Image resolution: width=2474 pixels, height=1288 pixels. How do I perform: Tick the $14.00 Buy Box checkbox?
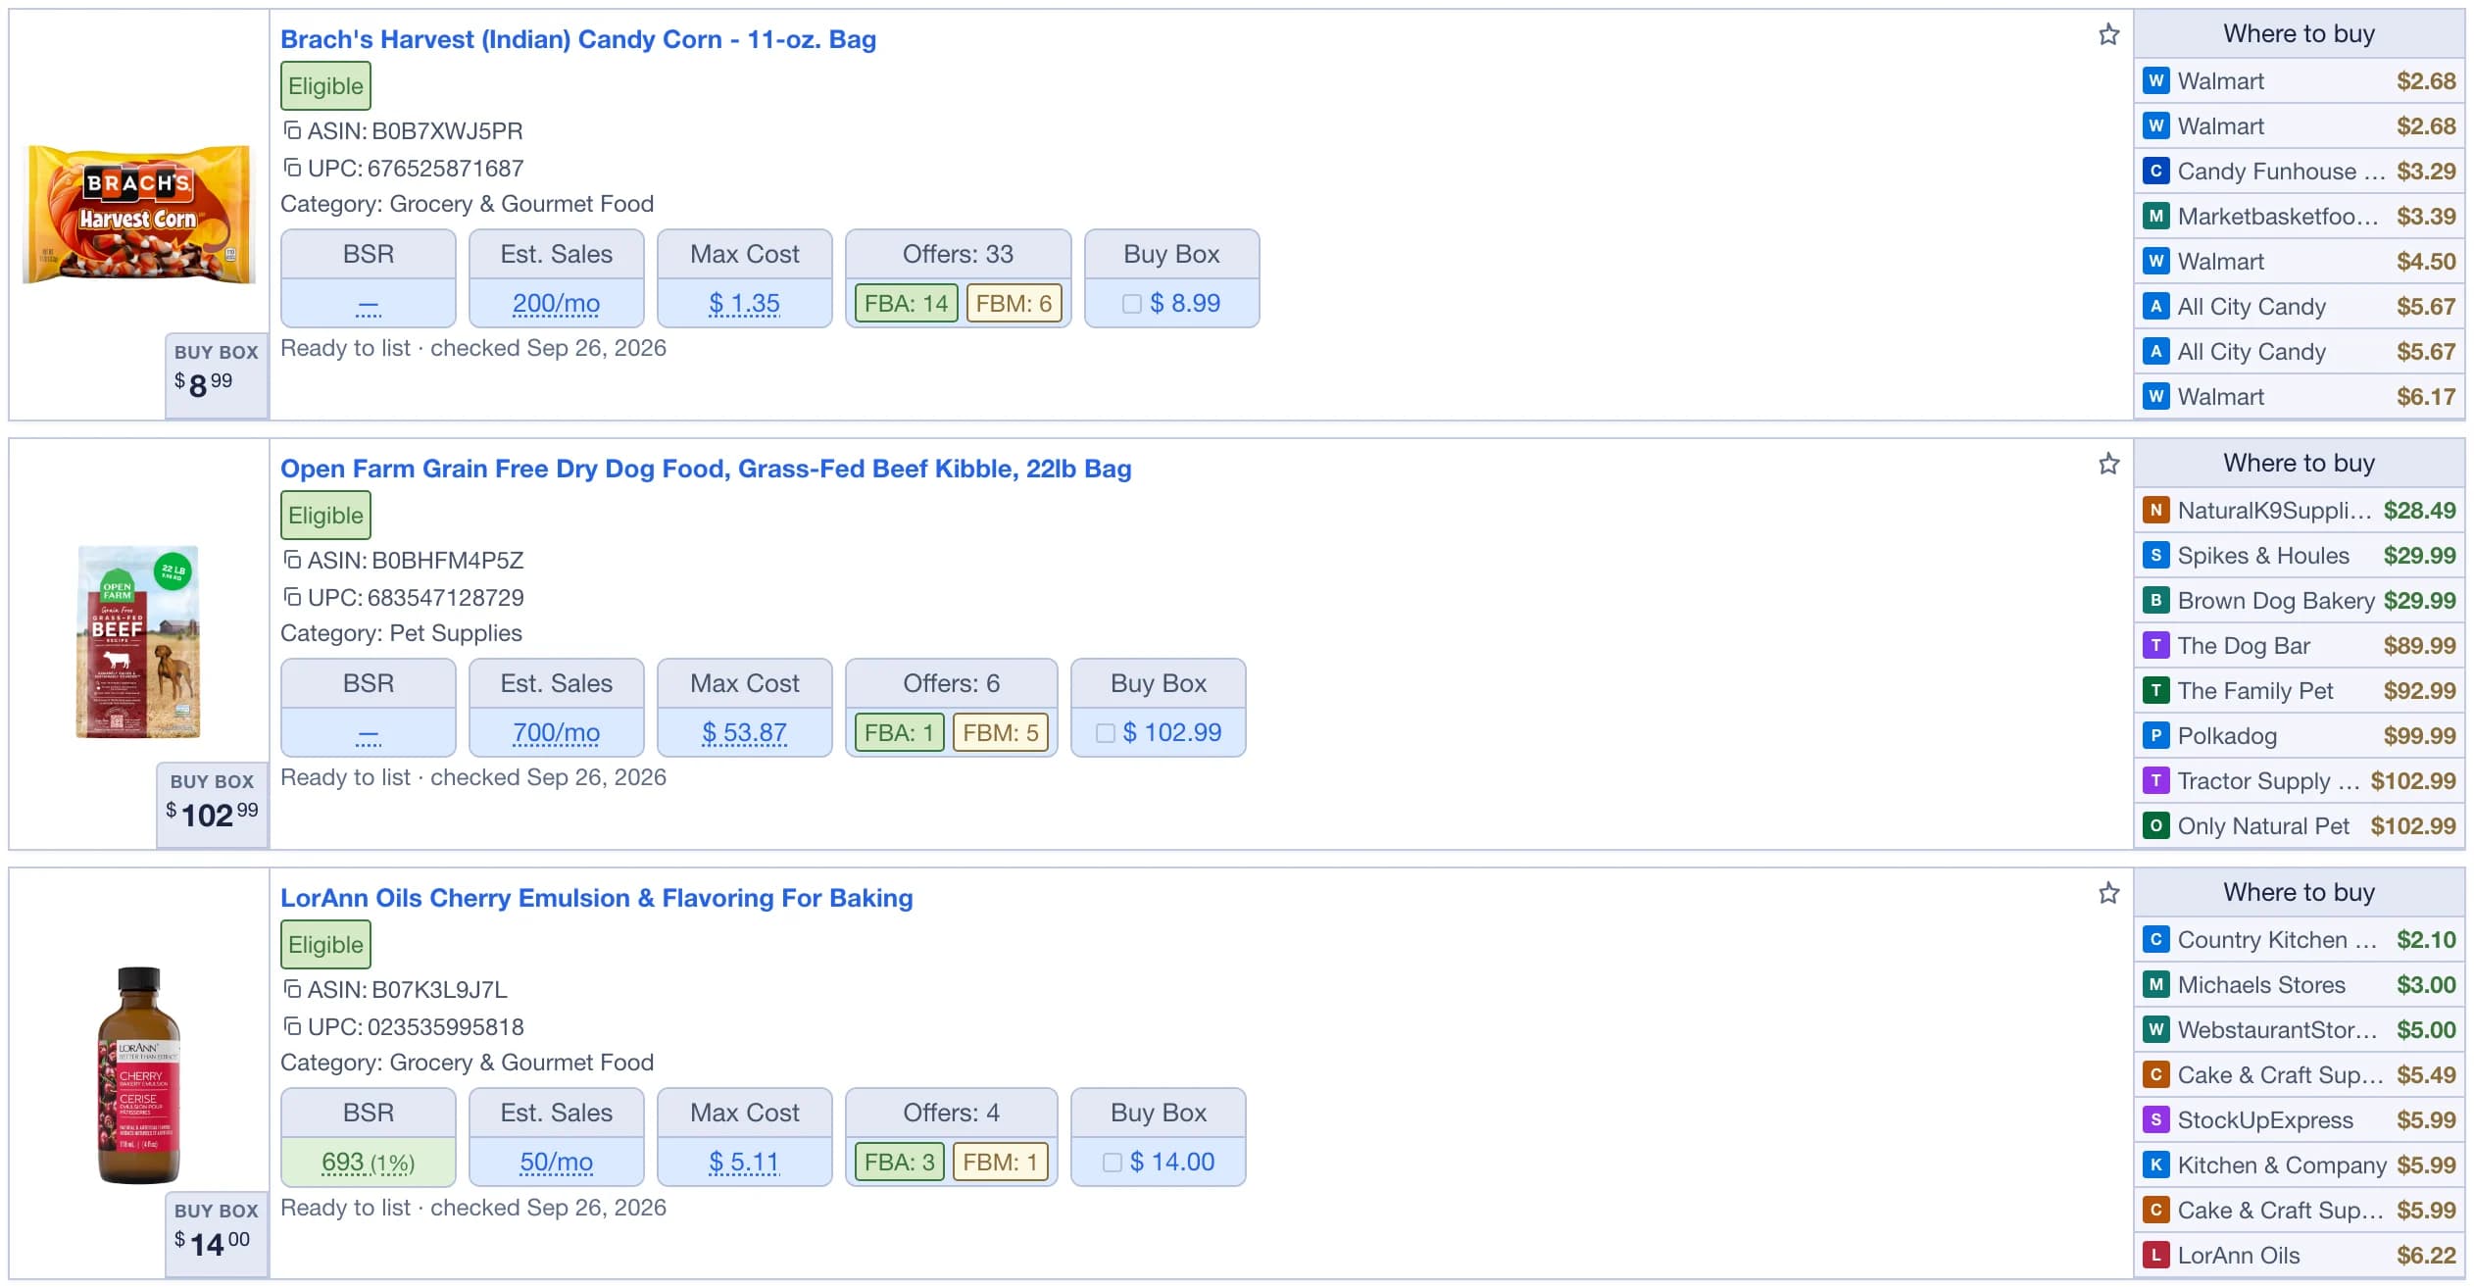[1112, 1163]
